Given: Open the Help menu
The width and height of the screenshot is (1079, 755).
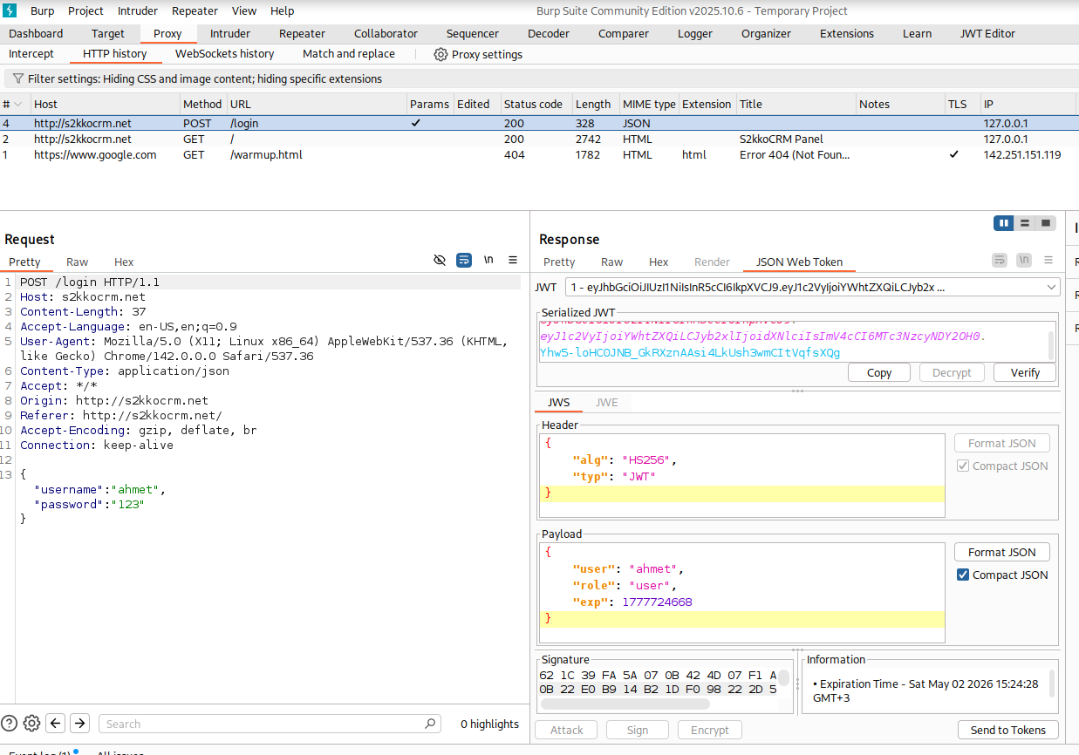Looking at the screenshot, I should click(282, 10).
